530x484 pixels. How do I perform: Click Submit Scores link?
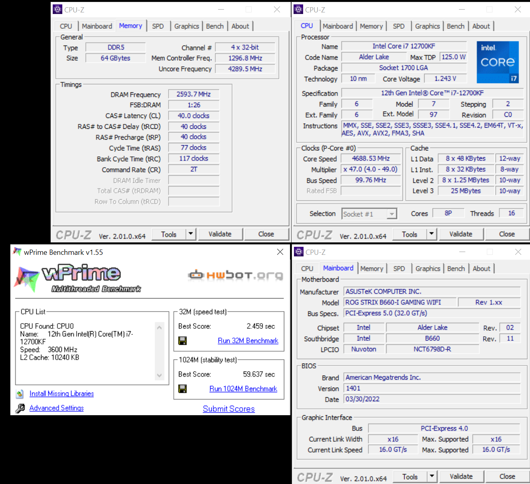point(229,409)
